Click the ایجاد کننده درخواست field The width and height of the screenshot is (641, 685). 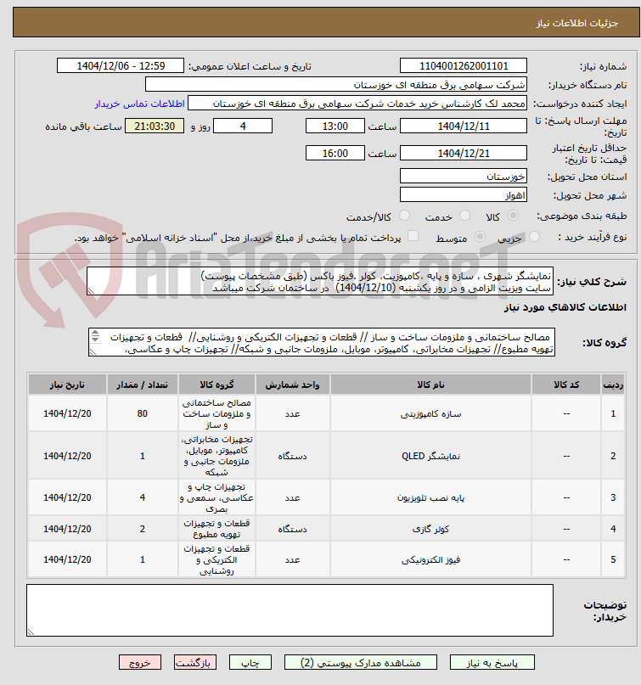(357, 104)
